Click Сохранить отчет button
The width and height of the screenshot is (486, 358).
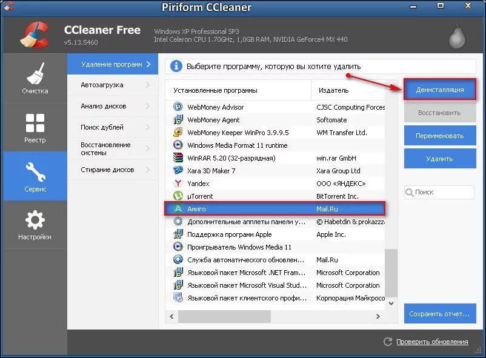(x=440, y=313)
